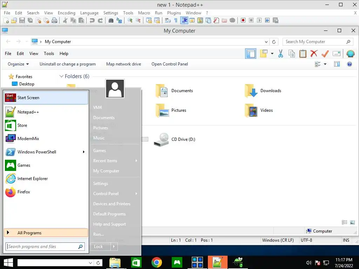Click the Replace icon in Notepad++ toolbar
The image size is (359, 269).
[x=119, y=21]
